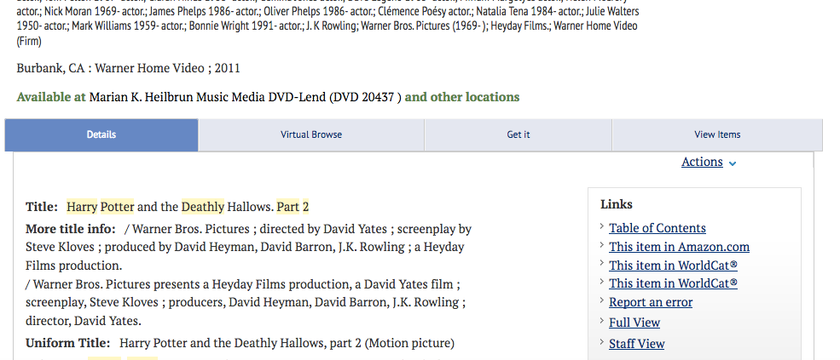840x360 pixels.
Task: Click the arrow bullet beside This item in Amazon.com
Action: 603,245
